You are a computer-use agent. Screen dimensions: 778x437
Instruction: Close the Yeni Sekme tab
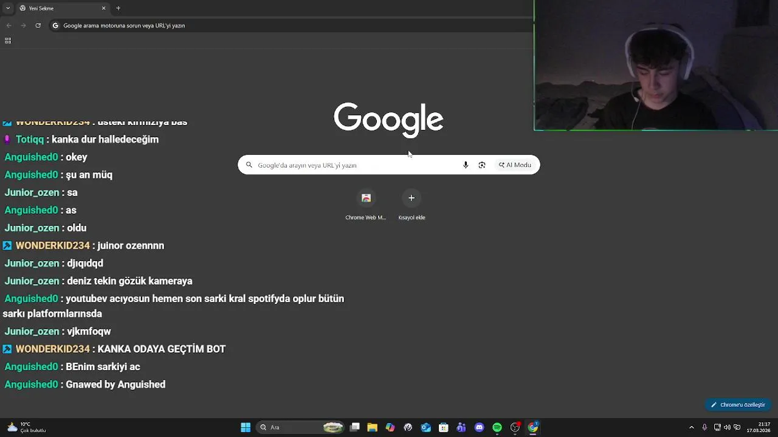coord(103,8)
